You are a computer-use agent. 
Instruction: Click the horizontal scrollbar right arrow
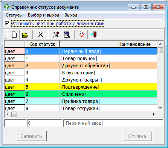154,114
